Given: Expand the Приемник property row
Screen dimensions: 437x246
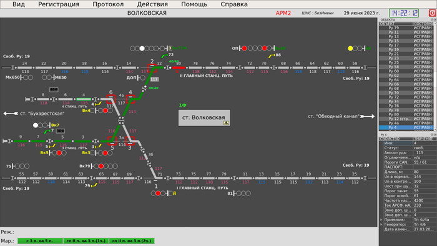Looking at the screenshot, I should coord(381,220).
